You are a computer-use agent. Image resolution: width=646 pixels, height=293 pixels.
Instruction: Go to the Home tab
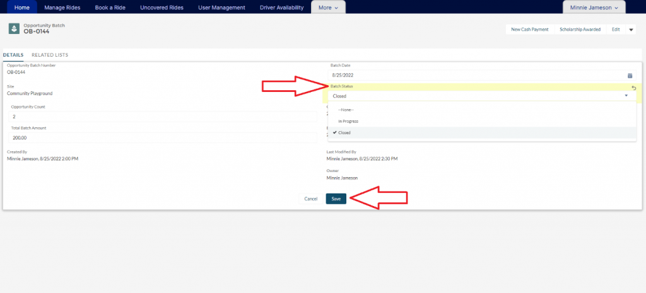click(x=21, y=8)
